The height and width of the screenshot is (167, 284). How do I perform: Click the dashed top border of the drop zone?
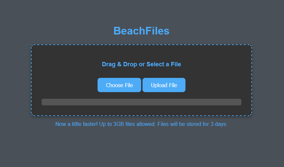[x=142, y=45]
